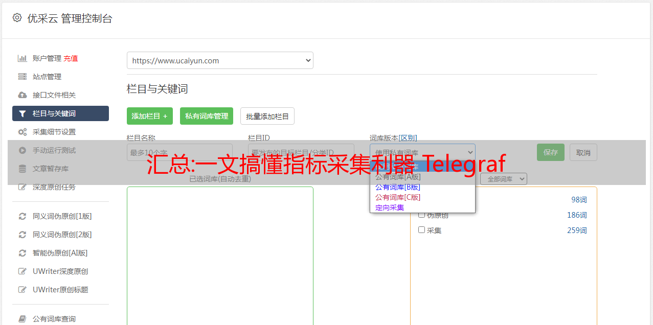Click the 栏目与关键词 page heading

coord(157,89)
